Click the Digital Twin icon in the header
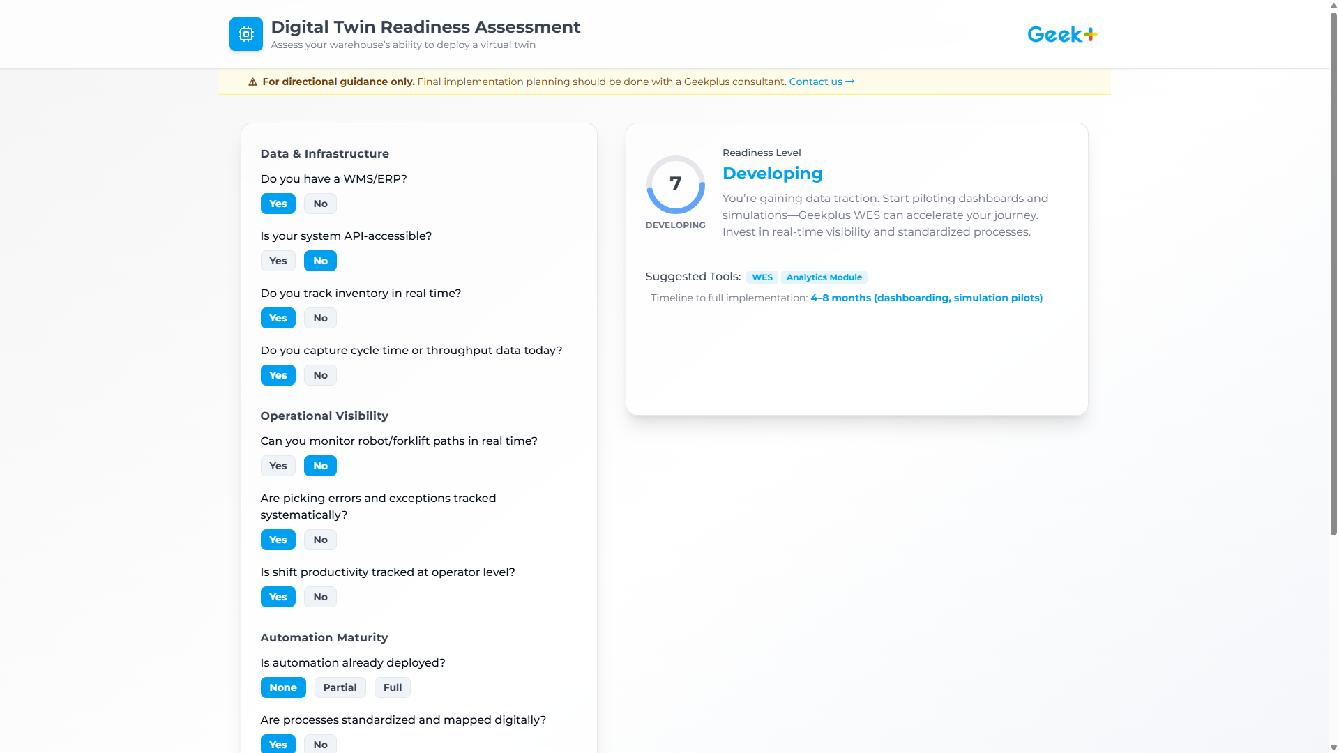1339x753 pixels. point(245,33)
